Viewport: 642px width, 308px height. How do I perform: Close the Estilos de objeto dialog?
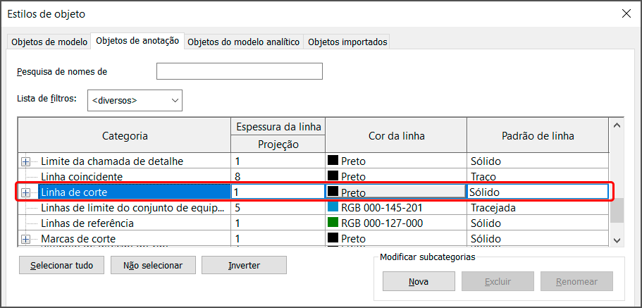click(x=625, y=14)
